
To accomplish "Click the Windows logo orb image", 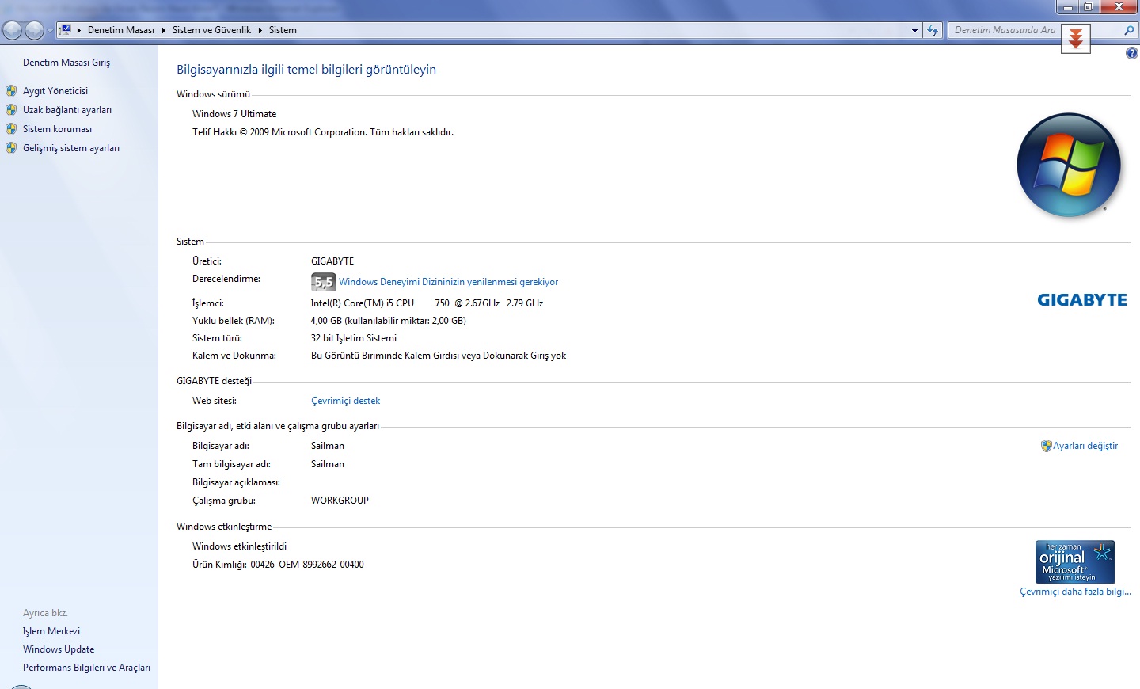I will pyautogui.click(x=1070, y=166).
